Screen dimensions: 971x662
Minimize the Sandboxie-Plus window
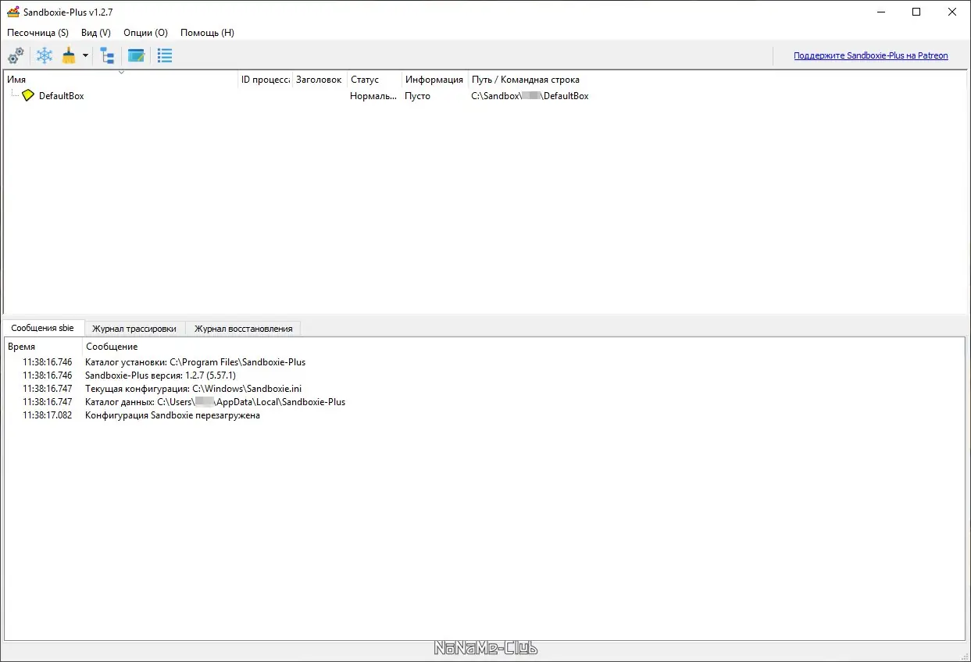pyautogui.click(x=880, y=12)
